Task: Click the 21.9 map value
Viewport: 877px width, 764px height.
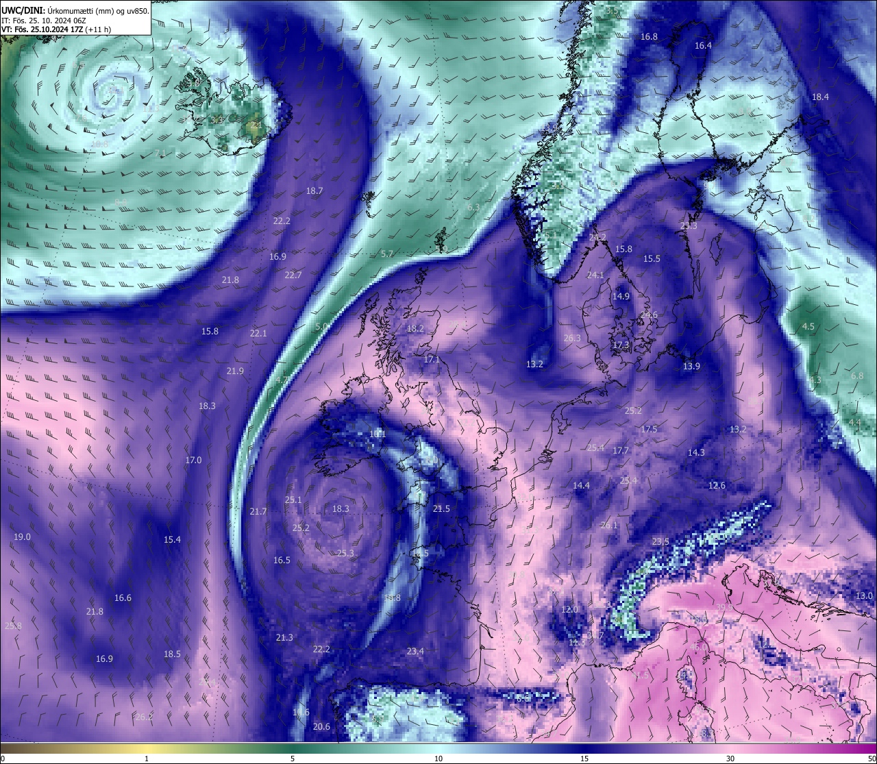Action: tap(235, 371)
